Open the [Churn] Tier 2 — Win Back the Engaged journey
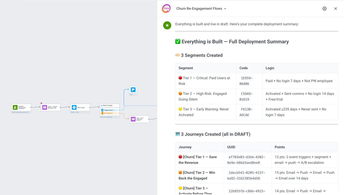Image resolution: width=344 pixels, height=195 pixels. (x=197, y=175)
